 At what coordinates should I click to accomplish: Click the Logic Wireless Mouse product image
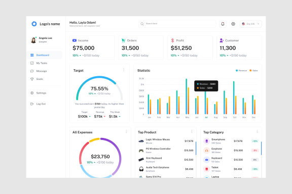[x=141, y=141]
